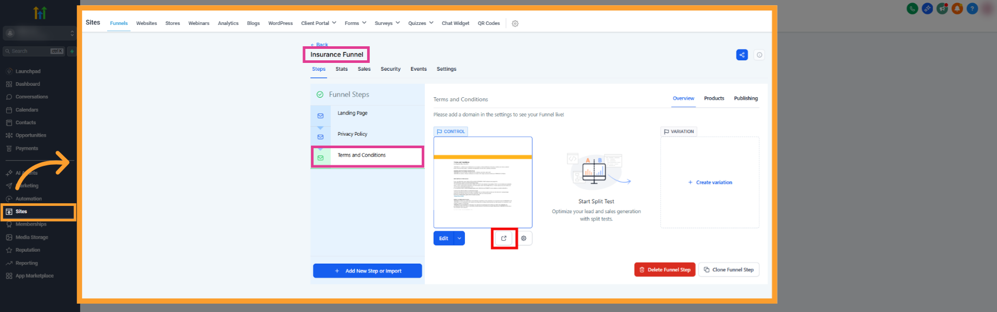Viewport: 997px width, 312px height.
Task: Switch to the funnel Security tab
Action: pyautogui.click(x=391, y=69)
